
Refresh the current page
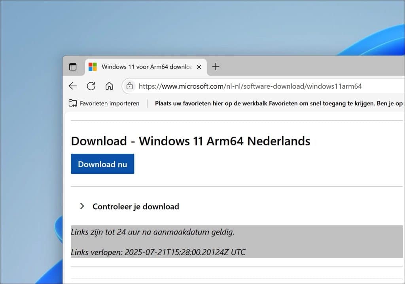91,86
